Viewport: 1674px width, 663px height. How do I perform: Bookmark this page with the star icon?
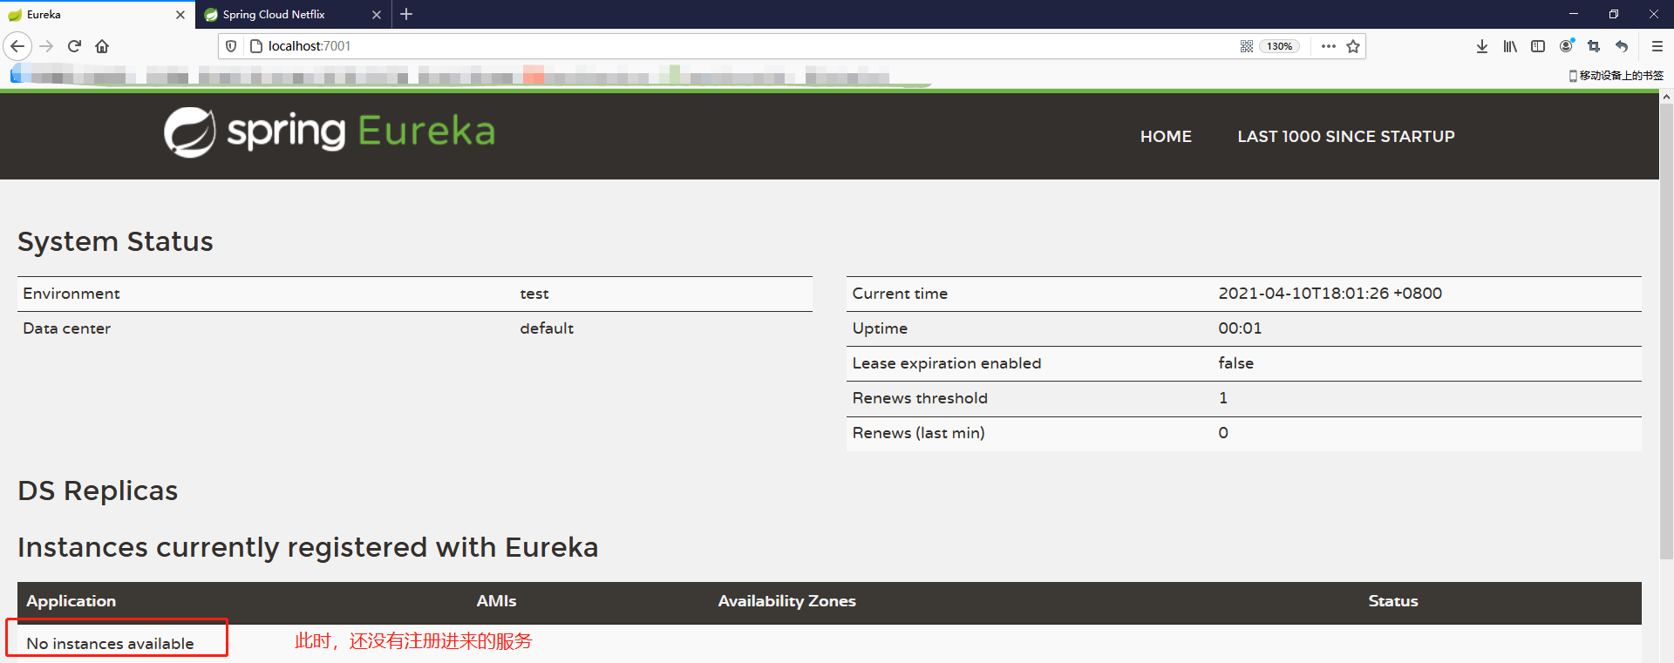coord(1353,46)
